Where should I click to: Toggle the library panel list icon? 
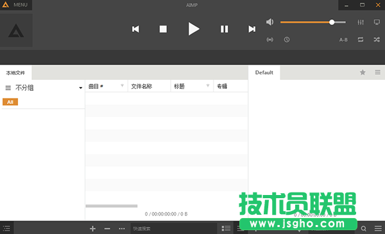coord(6,228)
